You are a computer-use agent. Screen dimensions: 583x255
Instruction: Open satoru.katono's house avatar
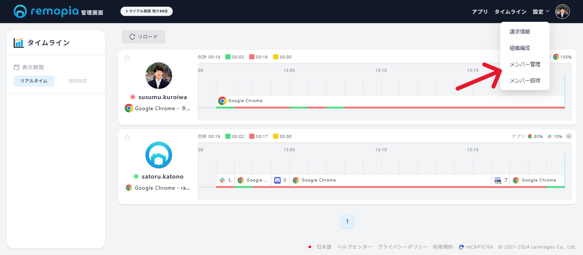(159, 155)
